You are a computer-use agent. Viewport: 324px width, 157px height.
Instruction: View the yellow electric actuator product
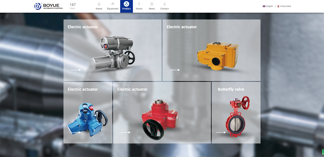[217, 55]
